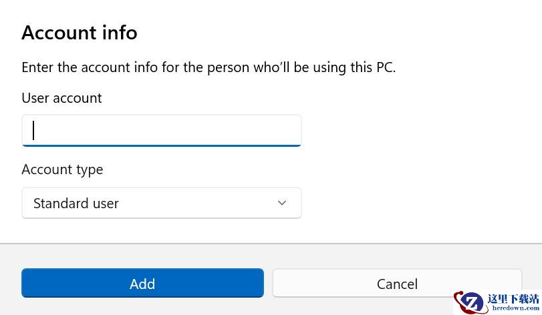Click the divider line above the buttons
This screenshot has height=315, width=542.
coord(271,244)
